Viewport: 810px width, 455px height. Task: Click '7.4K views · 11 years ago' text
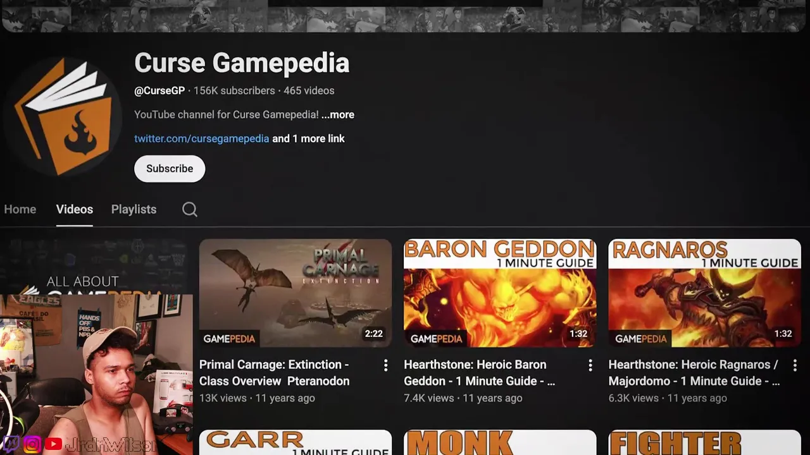pos(463,398)
